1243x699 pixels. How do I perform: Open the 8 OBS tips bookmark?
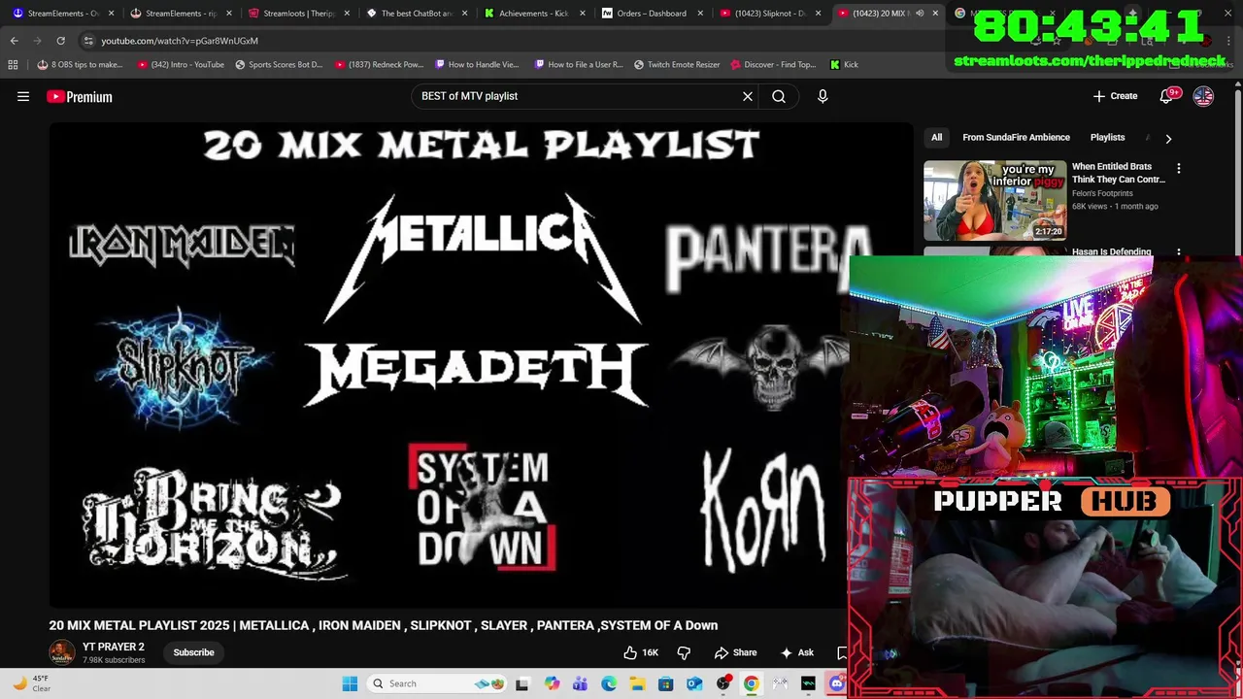tap(80, 64)
